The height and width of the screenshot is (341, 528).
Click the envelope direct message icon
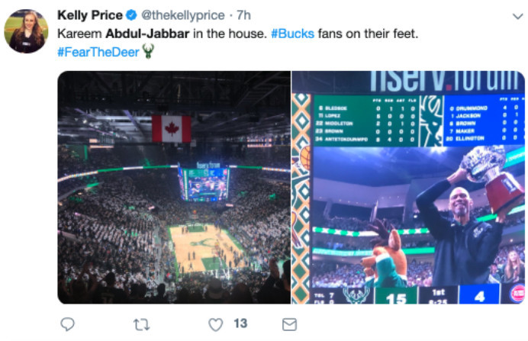click(x=289, y=324)
